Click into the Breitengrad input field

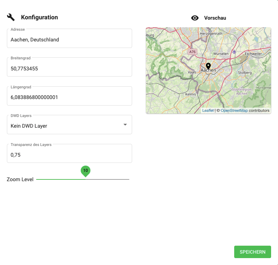pos(69,69)
